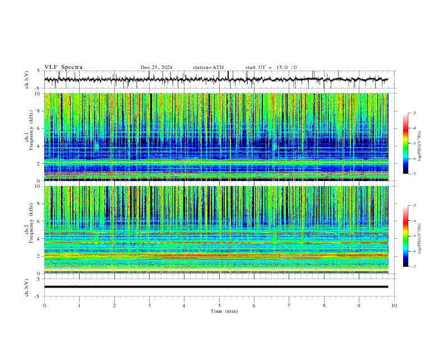Click time axis tick label "9"
This screenshot has width=444, height=343.
pyautogui.click(x=359, y=305)
